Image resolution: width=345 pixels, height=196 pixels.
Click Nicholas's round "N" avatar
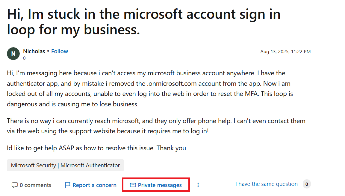pyautogui.click(x=13, y=54)
